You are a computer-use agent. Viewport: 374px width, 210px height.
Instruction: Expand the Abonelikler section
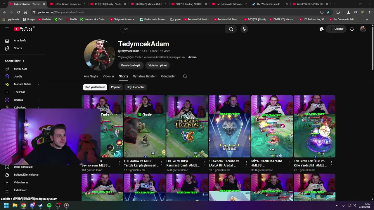point(15,61)
